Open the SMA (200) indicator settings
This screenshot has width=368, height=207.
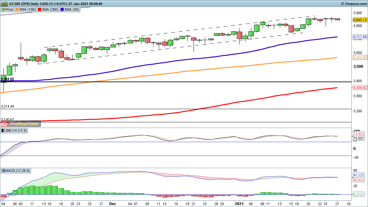pos(50,9)
